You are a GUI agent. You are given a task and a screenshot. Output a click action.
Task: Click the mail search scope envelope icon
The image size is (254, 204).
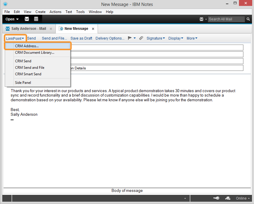pyautogui.click(x=201, y=19)
